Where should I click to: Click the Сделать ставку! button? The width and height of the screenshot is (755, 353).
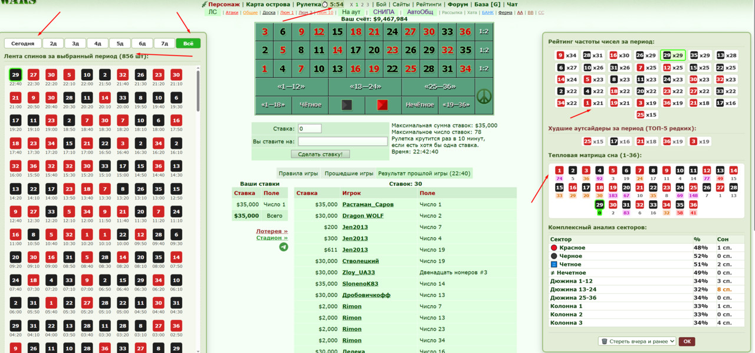coord(321,154)
